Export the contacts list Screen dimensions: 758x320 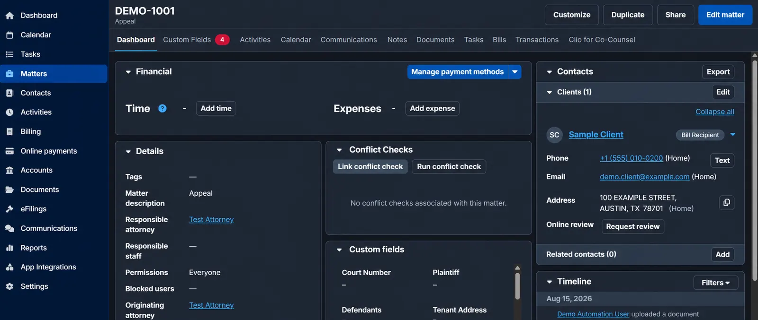coord(718,72)
